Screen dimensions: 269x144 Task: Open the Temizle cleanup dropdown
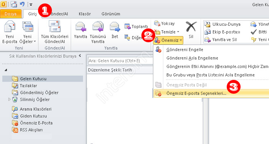point(166,32)
